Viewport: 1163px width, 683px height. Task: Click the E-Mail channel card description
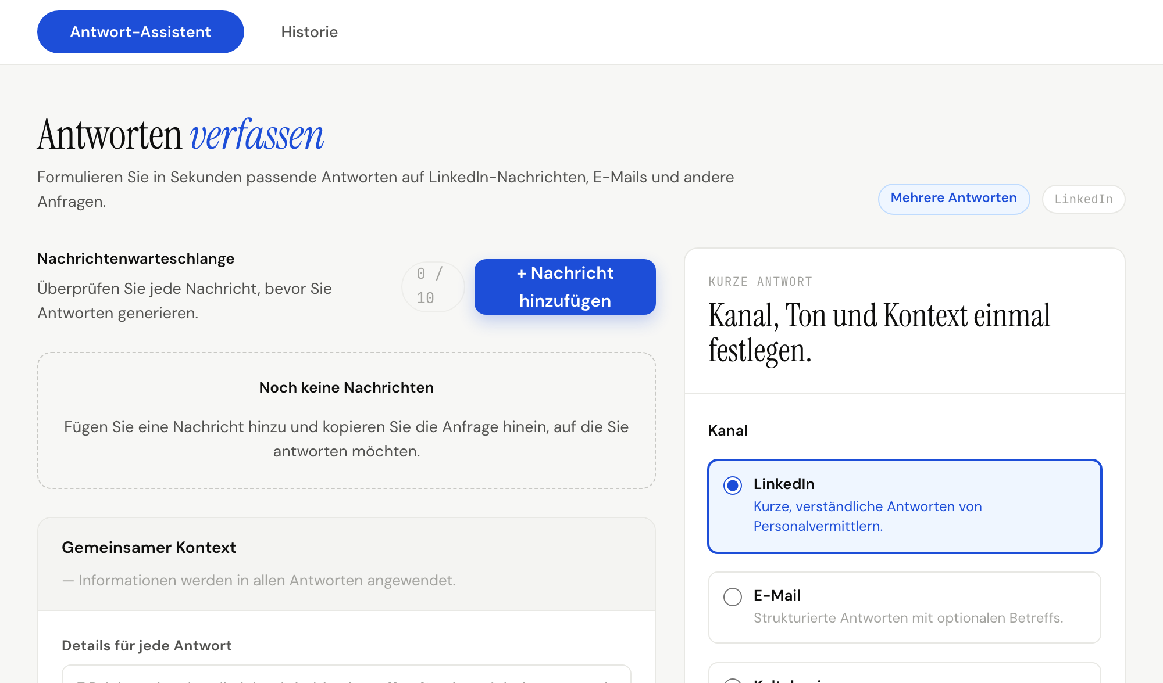[908, 618]
